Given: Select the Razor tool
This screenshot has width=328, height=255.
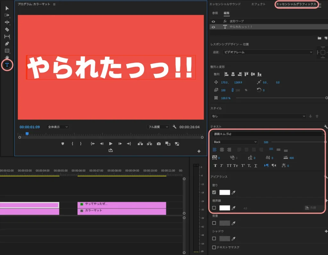Looking at the screenshot, I should pyautogui.click(x=7, y=30).
